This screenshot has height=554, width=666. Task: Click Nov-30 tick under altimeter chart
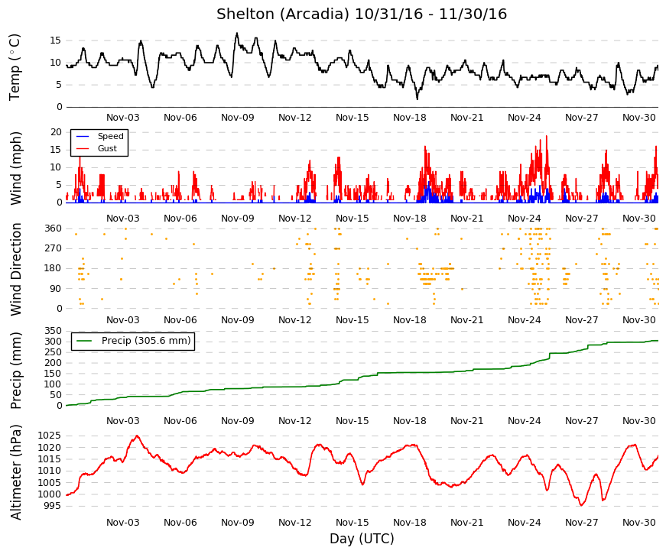coord(638,523)
